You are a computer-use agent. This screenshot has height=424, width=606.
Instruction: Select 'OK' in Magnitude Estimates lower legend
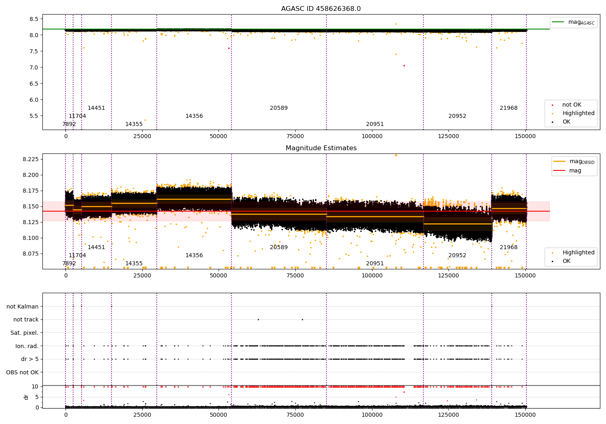pyautogui.click(x=566, y=261)
